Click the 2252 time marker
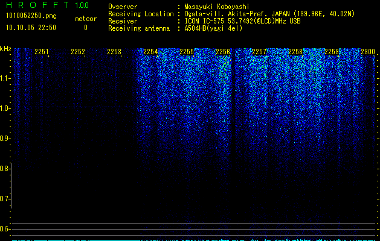Screen dimensions: 380x241 coord(78,52)
